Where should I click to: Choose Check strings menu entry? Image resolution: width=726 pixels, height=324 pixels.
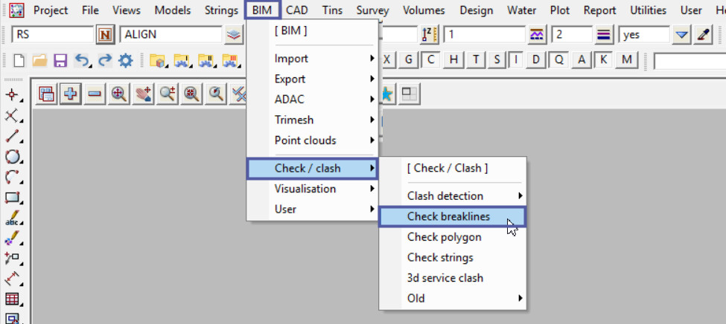click(x=453, y=257)
